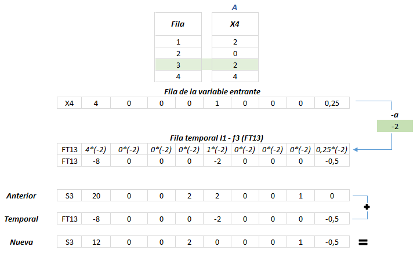Click the blue arrowhead pointing to FT13 row
This screenshot has height=254, width=417.
(x=356, y=150)
